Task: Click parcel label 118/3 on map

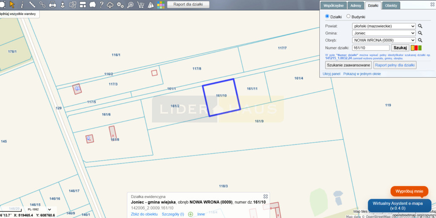Action: pyautogui.click(x=223, y=186)
